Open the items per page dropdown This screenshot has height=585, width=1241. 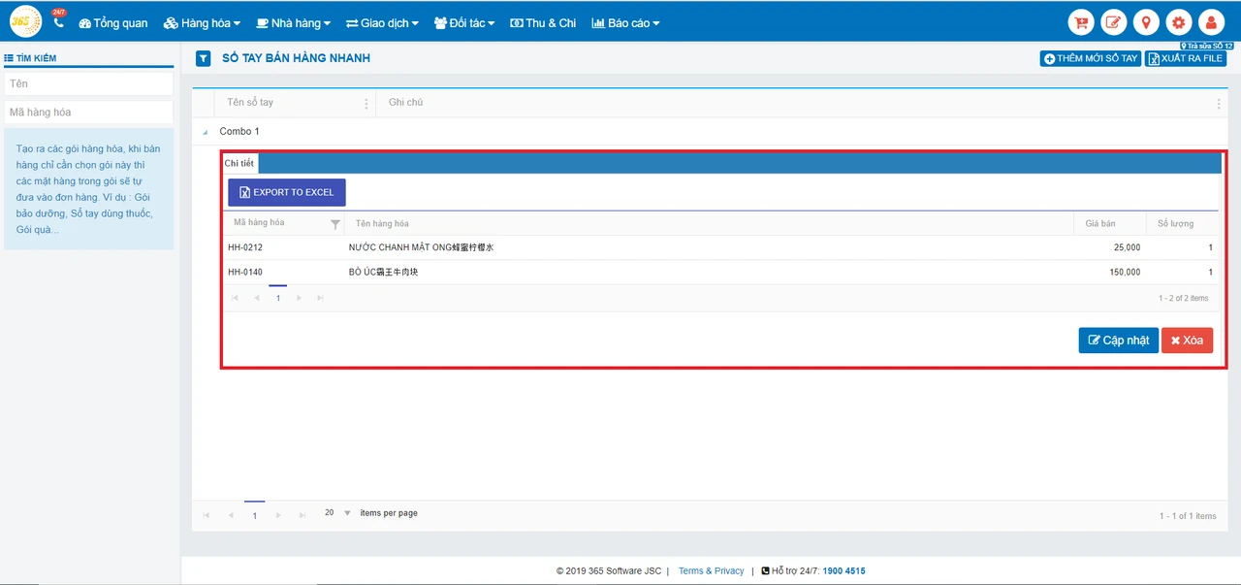[x=337, y=513]
